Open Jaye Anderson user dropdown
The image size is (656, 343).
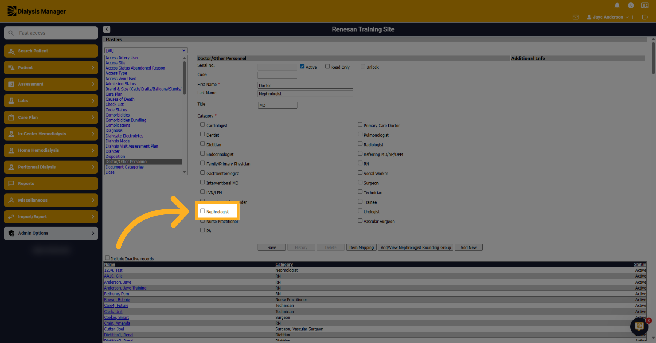608,17
